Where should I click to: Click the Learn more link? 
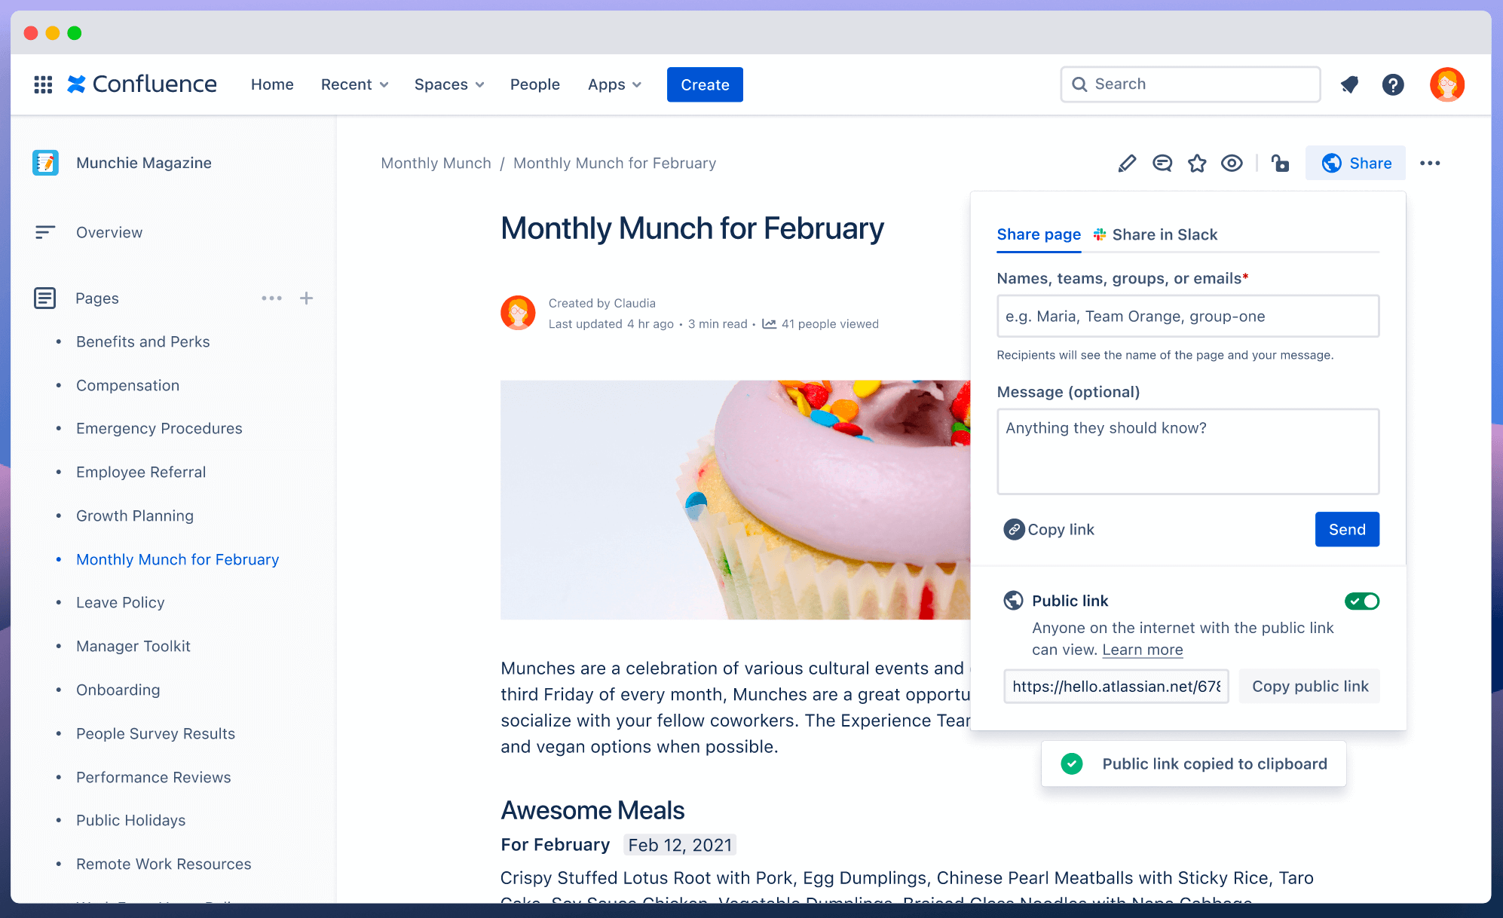click(x=1142, y=648)
